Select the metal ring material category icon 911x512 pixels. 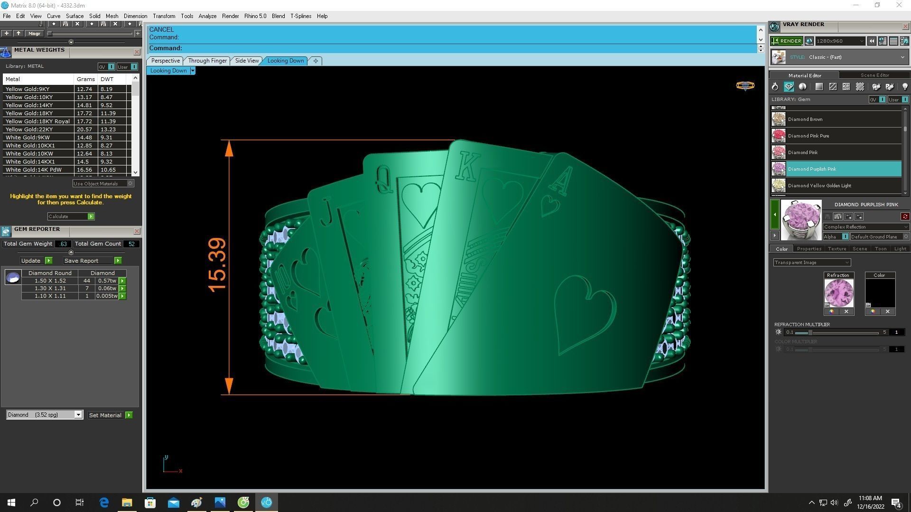(775, 87)
